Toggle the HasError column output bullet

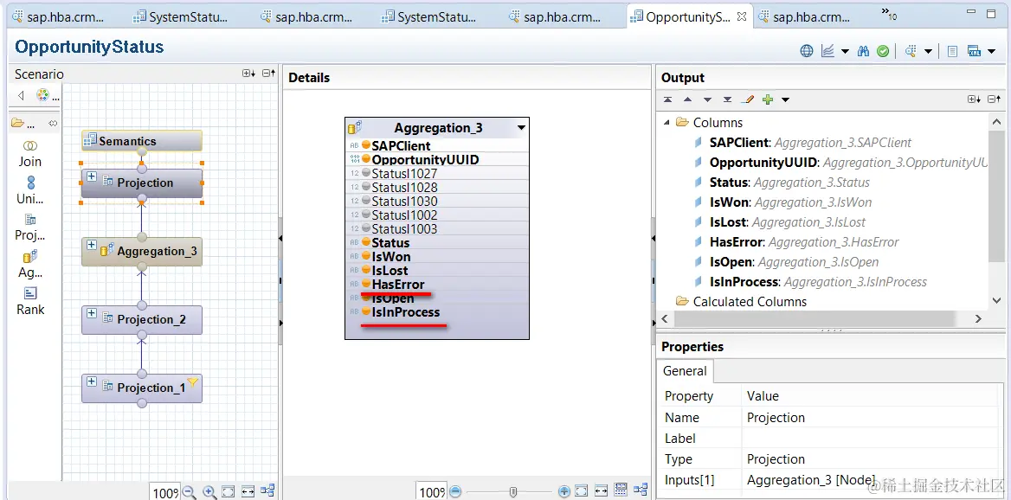coord(365,284)
